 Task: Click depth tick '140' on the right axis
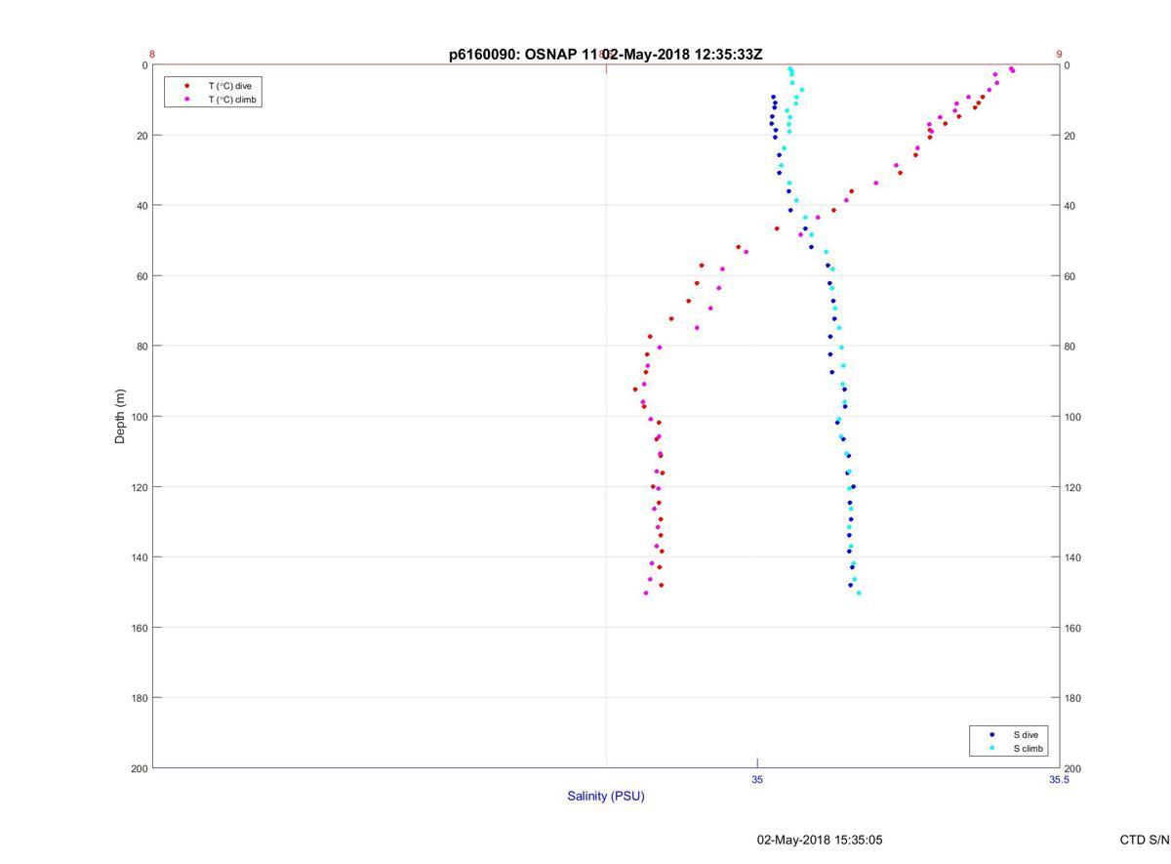[x=1072, y=557]
